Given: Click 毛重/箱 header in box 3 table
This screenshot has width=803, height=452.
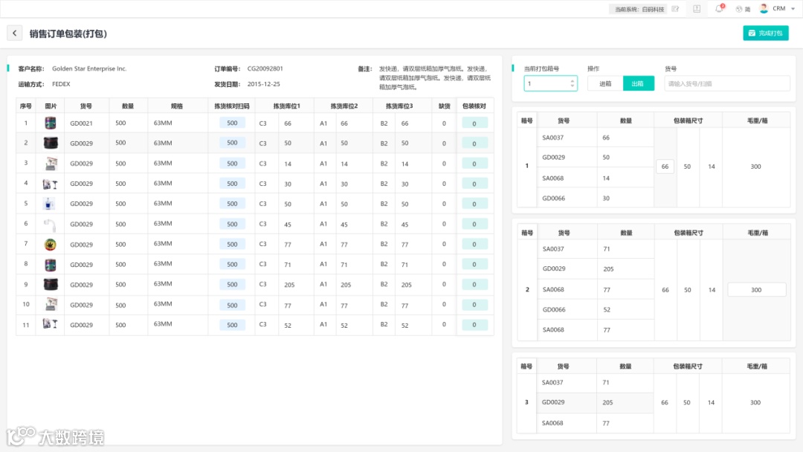Looking at the screenshot, I should pyautogui.click(x=757, y=367).
